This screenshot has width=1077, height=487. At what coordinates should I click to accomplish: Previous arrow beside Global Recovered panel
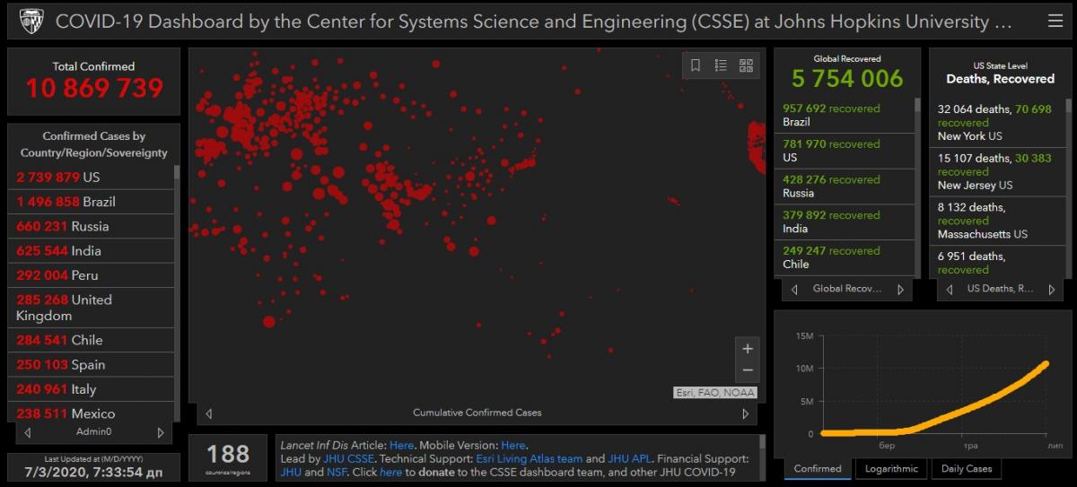(794, 289)
